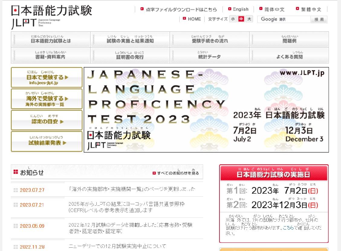Focus the Google search input field
The image size is (341, 251).
tap(284, 19)
